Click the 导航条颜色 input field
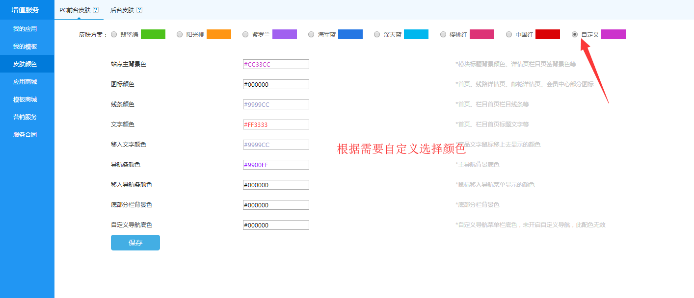 coord(276,165)
